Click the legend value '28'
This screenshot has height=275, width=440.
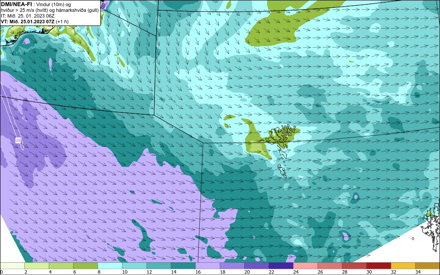click(x=345, y=272)
